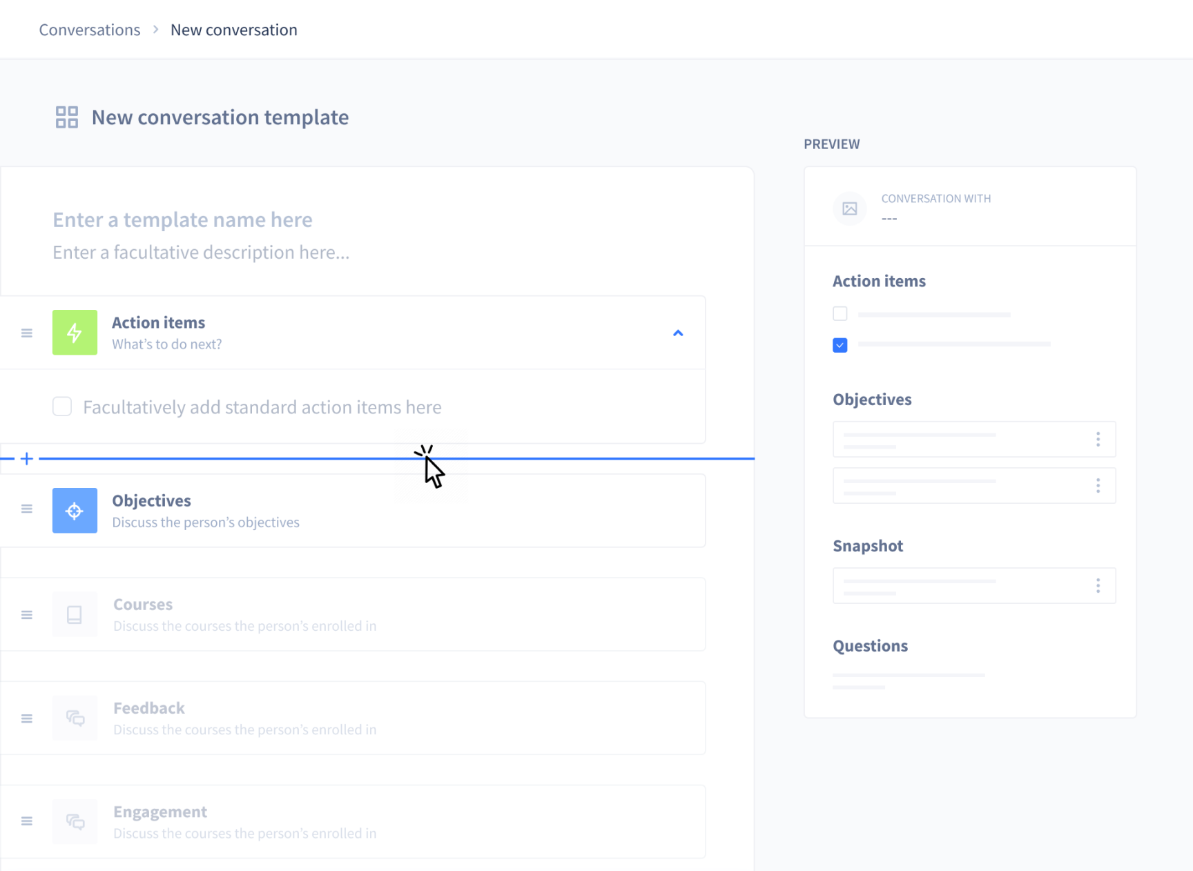Click the Engagement chat bubbles icon
The height and width of the screenshot is (871, 1193).
[x=75, y=821]
